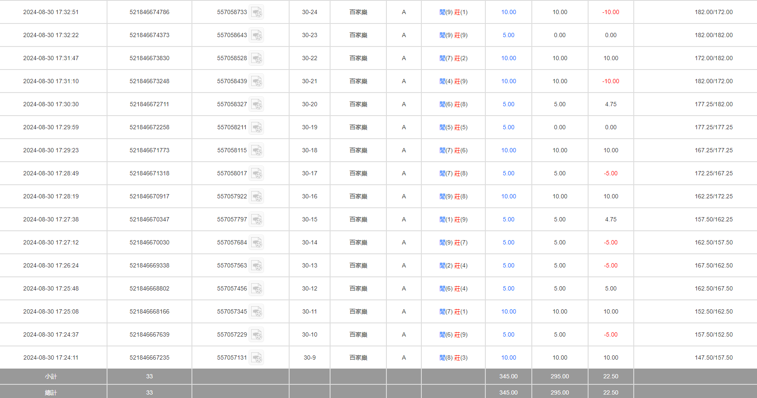
Task: Select blue 10.00 bet link for table 30-18
Action: [508, 151]
